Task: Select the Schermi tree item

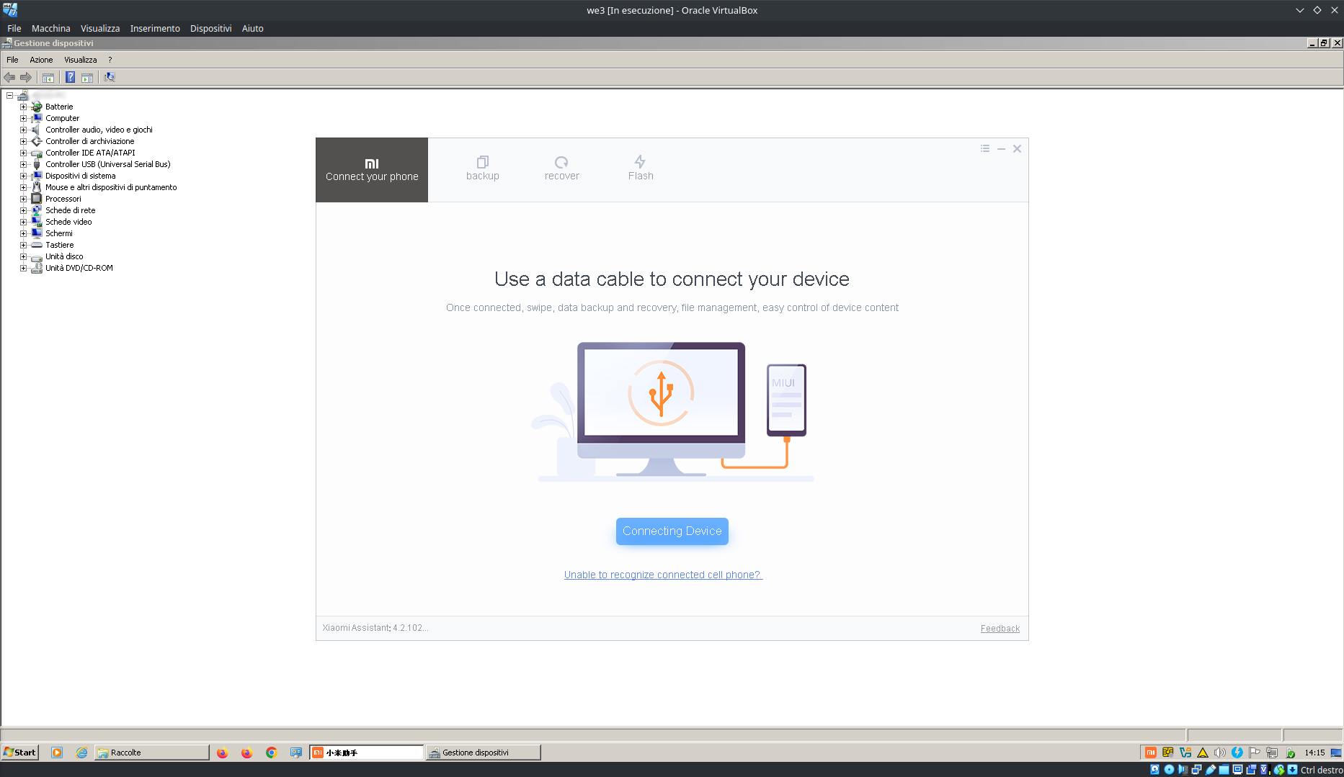Action: [59, 233]
